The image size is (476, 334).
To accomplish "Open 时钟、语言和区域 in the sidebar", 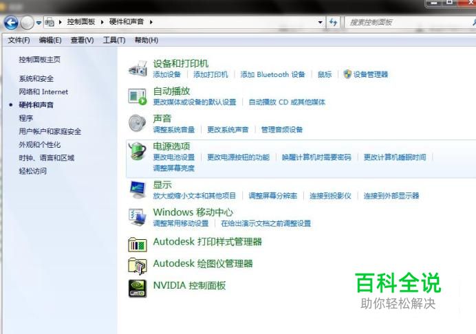I will 47,158.
